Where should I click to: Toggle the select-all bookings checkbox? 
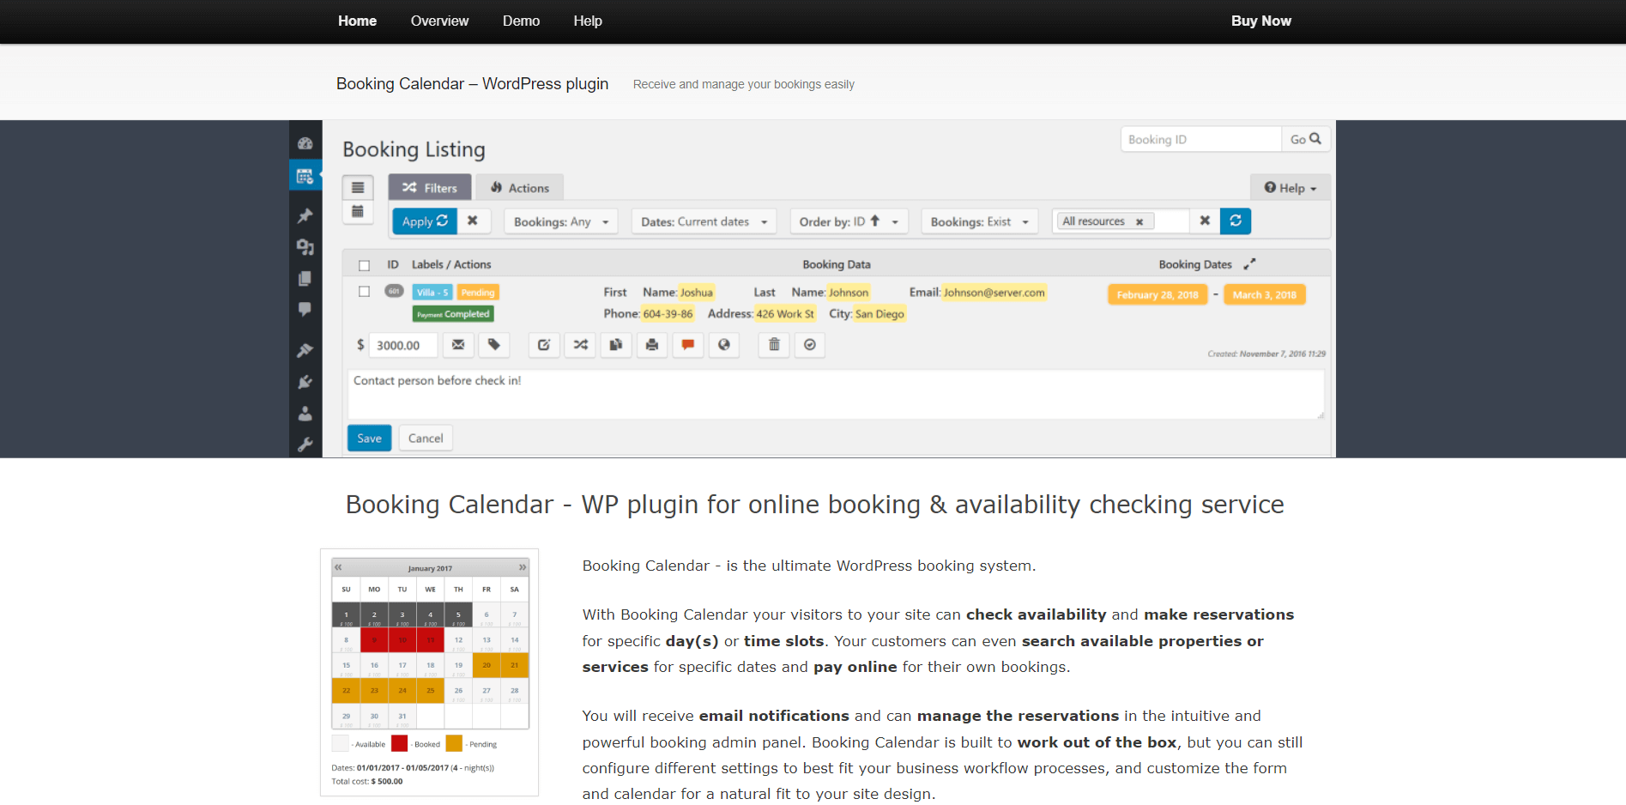click(x=364, y=264)
